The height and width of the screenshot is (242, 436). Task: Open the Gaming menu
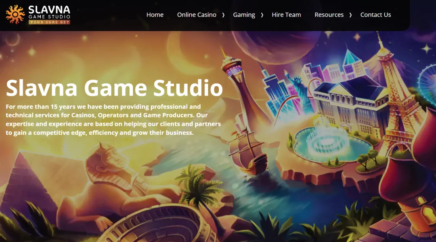pos(244,15)
